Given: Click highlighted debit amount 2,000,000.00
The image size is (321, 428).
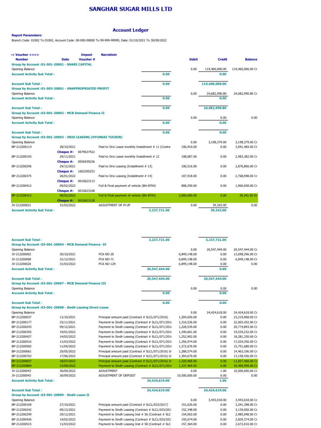Looking at the screenshot, I should pyautogui.click(x=188, y=196).
